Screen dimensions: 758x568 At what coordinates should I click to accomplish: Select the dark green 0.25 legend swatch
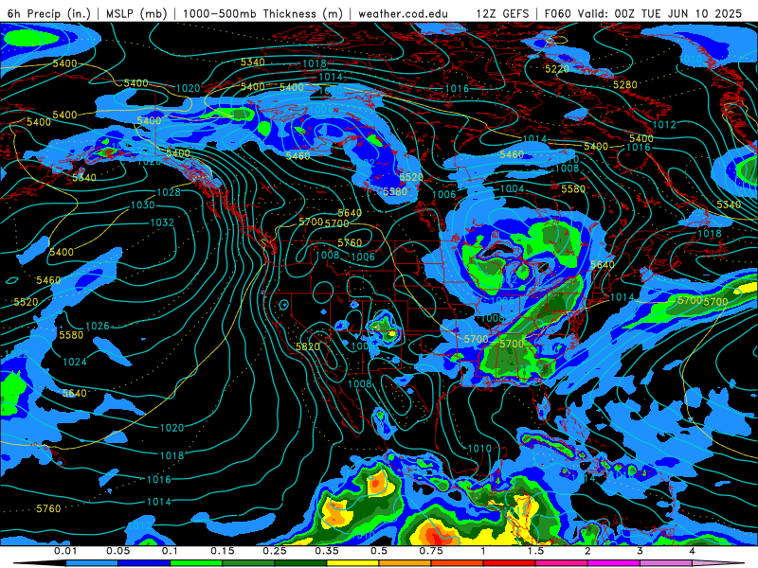pyautogui.click(x=300, y=563)
